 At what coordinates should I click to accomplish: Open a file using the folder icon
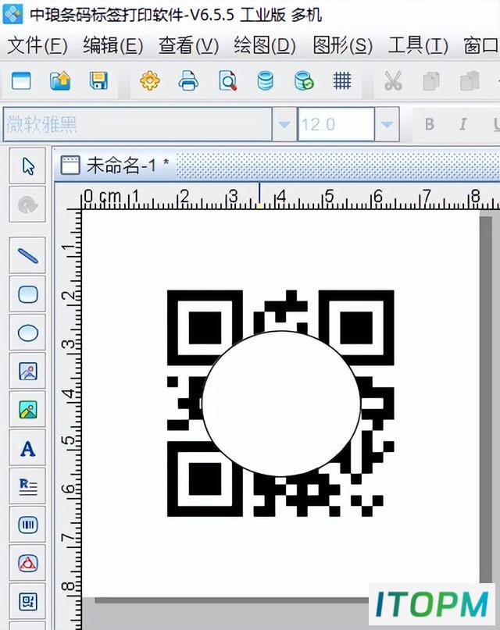(x=60, y=80)
